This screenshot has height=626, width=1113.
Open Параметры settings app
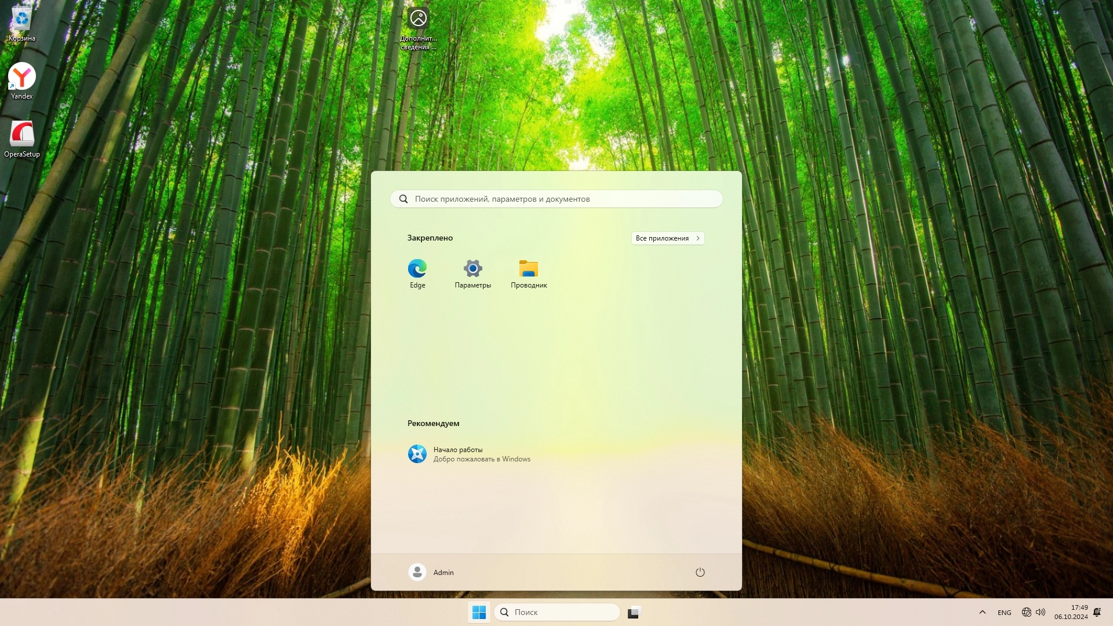pos(472,273)
